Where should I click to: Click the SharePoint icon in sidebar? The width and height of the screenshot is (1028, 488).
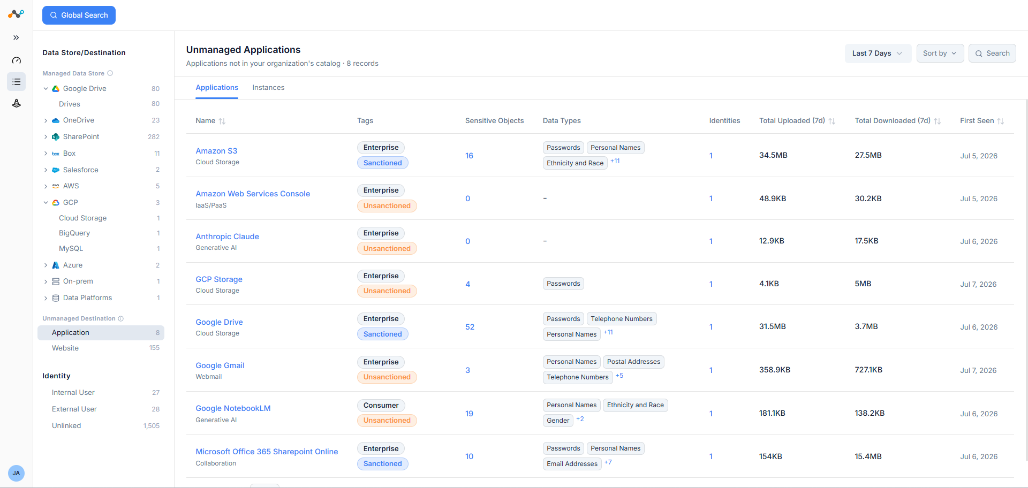(x=56, y=137)
